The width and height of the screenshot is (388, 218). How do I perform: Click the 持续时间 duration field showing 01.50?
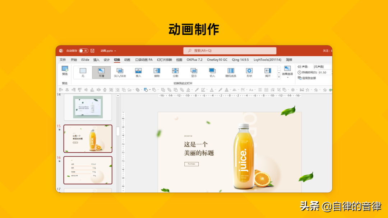pyautogui.click(x=325, y=72)
